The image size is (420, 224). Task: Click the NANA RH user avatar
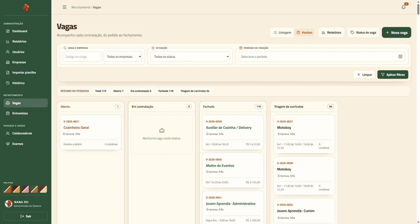[x=8, y=204]
